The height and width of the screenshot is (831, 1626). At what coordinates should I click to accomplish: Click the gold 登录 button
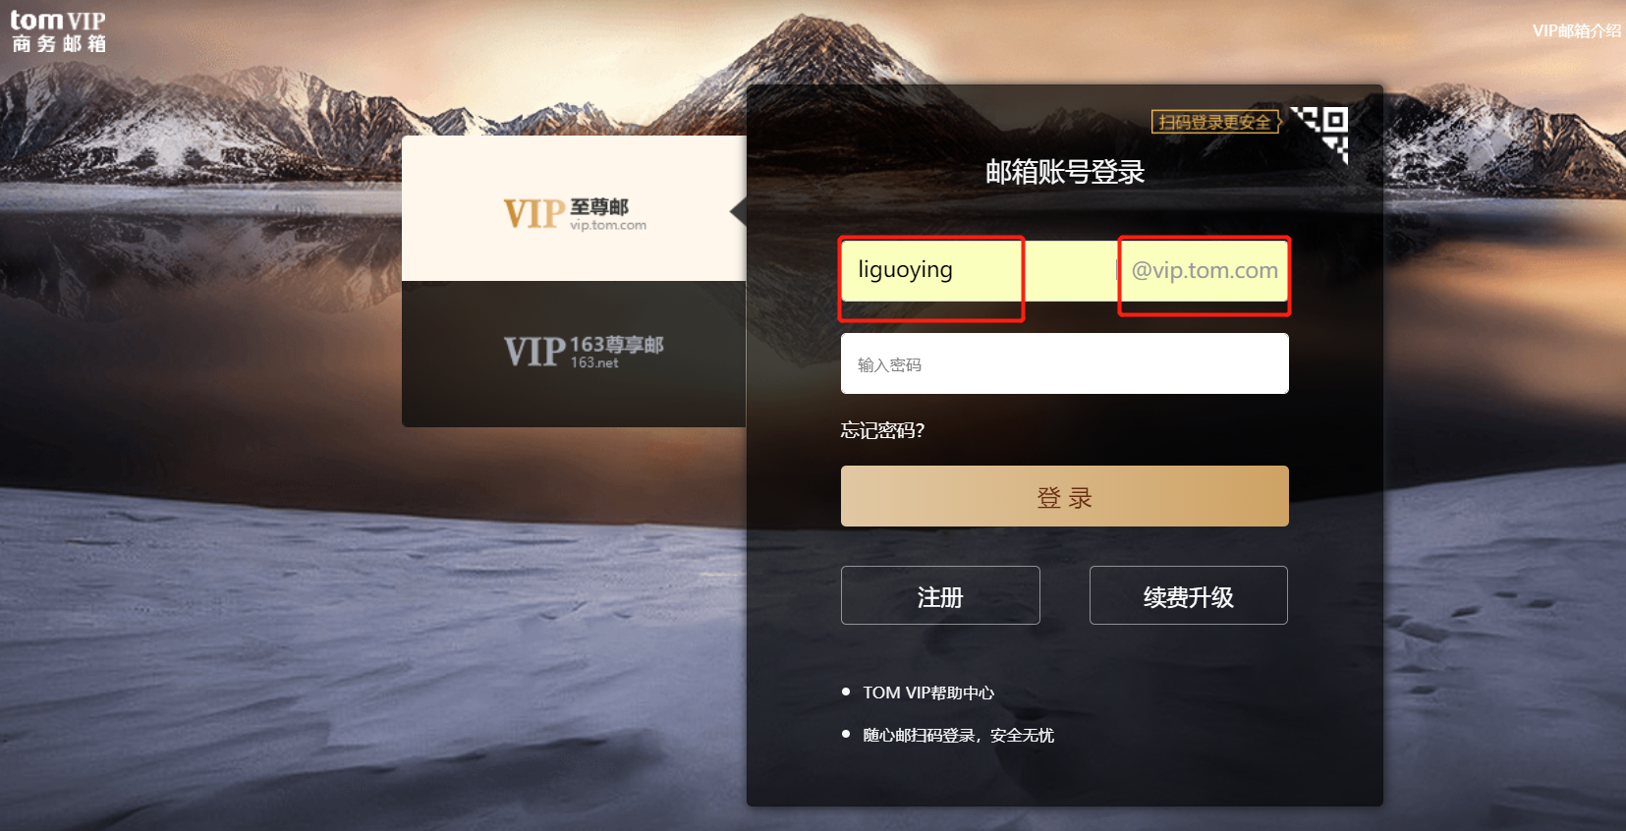pyautogui.click(x=1065, y=496)
